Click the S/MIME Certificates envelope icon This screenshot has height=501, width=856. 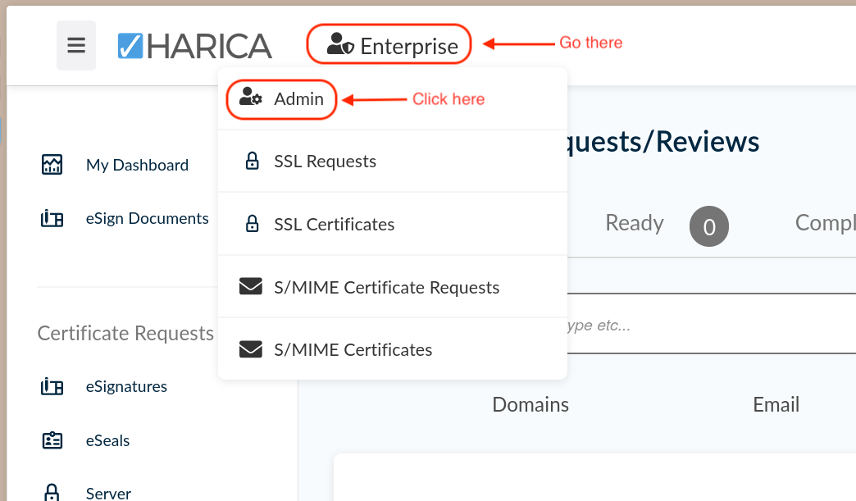pos(251,349)
